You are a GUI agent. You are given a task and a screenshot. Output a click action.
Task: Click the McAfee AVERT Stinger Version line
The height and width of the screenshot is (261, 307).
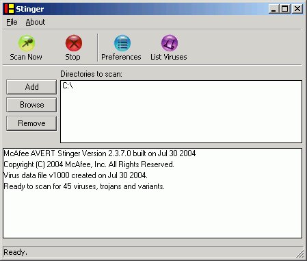pos(100,153)
